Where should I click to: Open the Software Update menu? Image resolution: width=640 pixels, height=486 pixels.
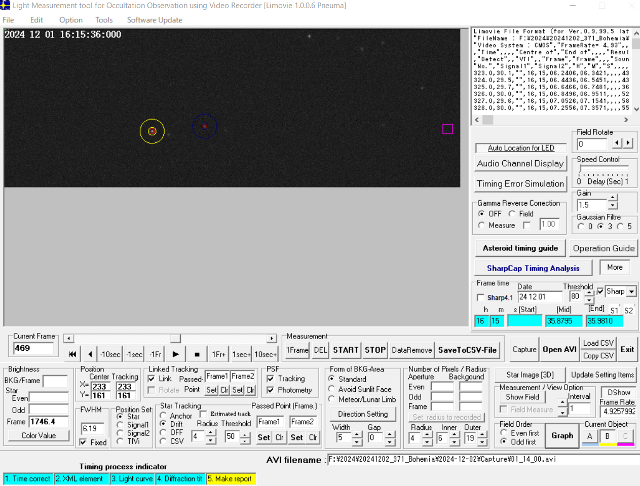154,20
